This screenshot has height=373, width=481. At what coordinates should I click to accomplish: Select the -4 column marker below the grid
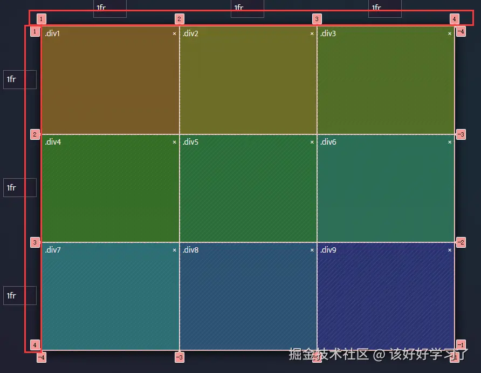pos(41,357)
